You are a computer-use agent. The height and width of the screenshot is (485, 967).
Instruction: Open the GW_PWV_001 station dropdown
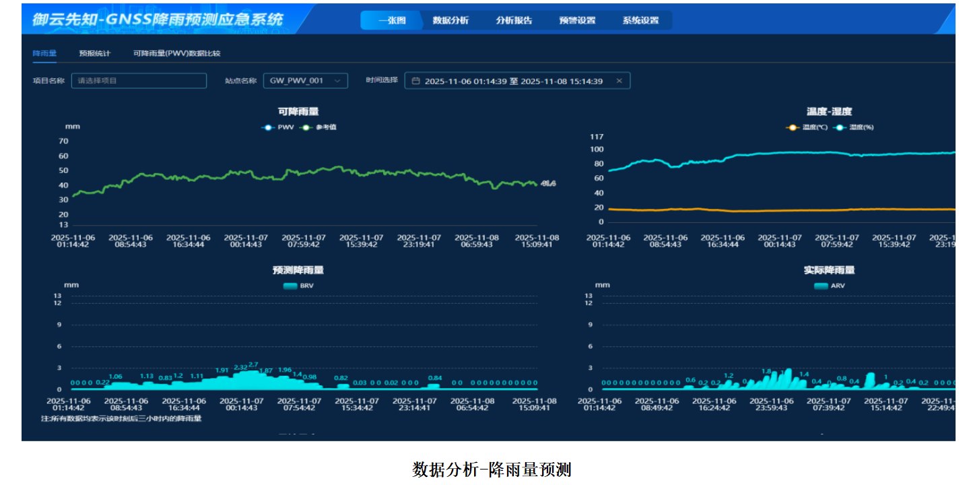click(x=305, y=81)
